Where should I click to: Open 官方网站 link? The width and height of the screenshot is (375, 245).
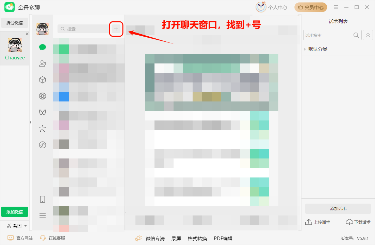pos(20,238)
